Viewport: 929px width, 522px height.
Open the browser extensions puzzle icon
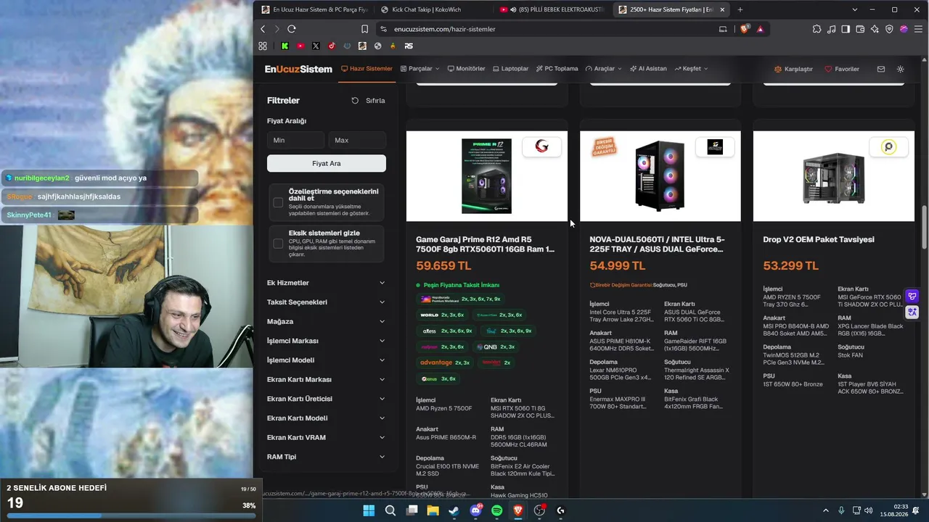tap(817, 29)
